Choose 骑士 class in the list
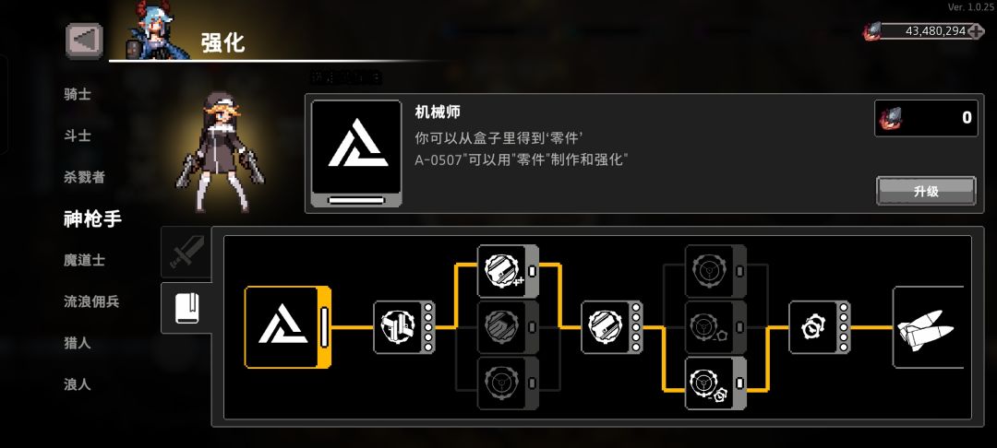This screenshot has height=448, width=997. tap(78, 95)
